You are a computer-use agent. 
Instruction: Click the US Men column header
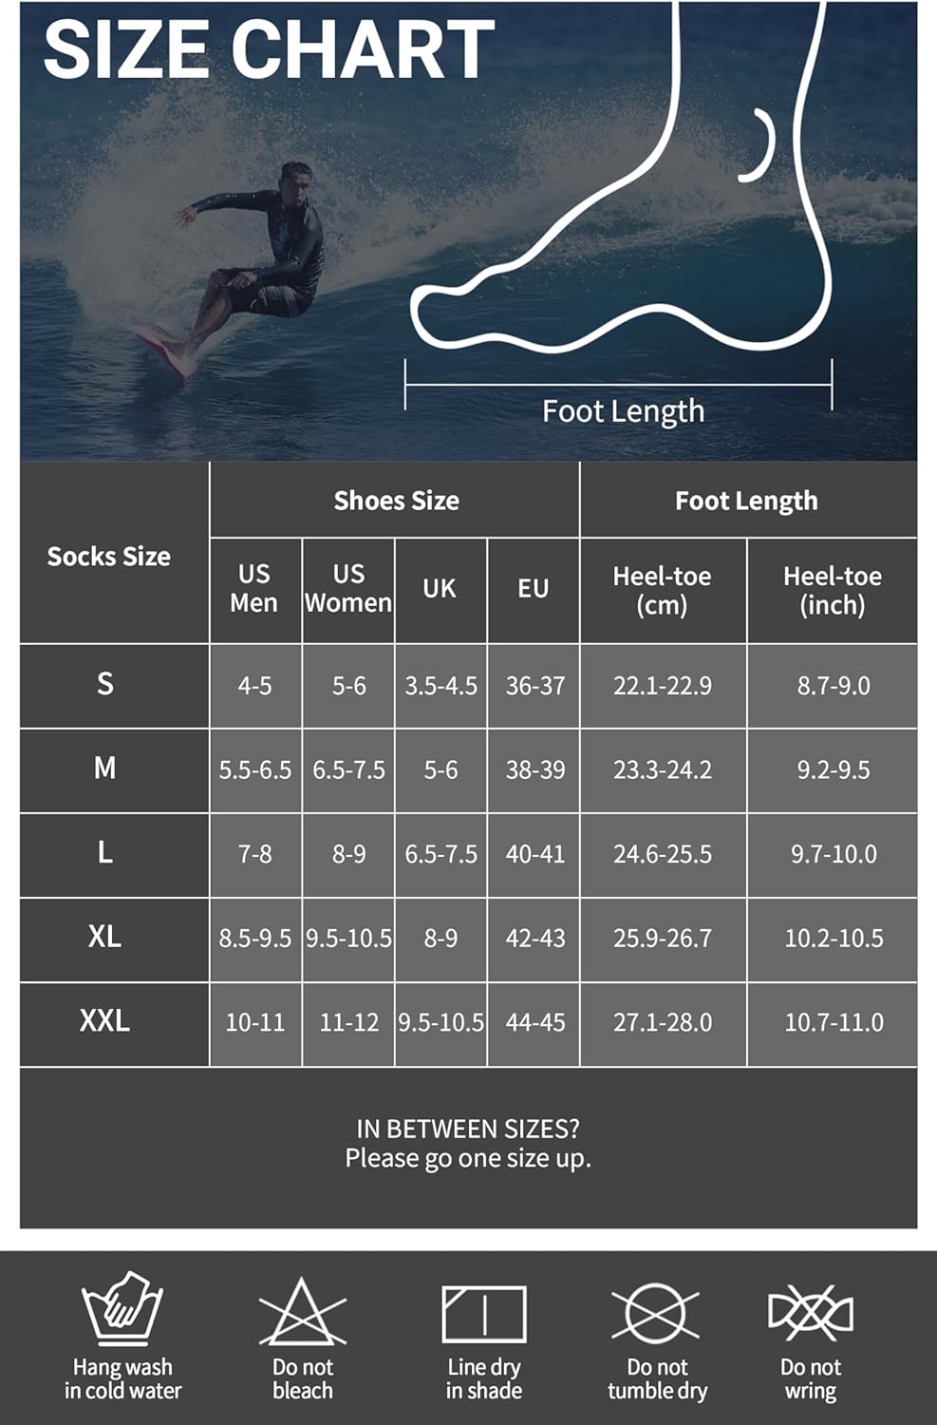[254, 589]
